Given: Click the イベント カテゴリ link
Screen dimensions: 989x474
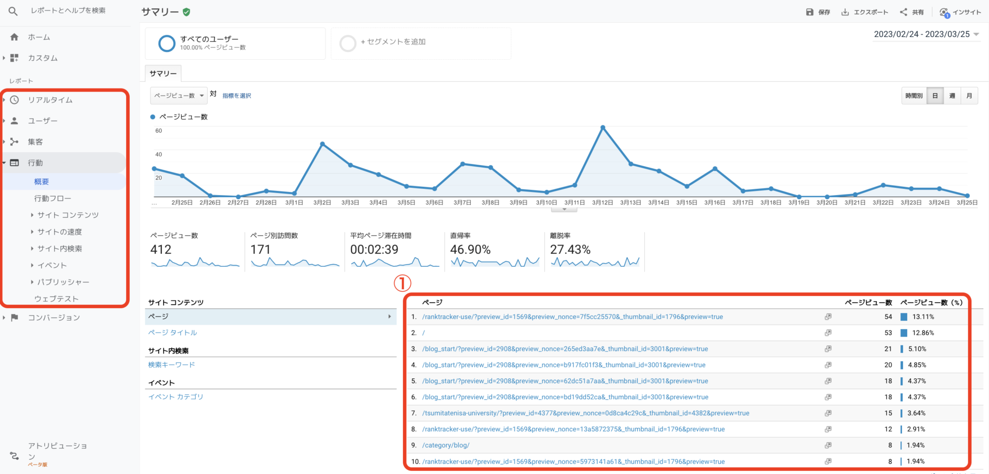Looking at the screenshot, I should 176,397.
